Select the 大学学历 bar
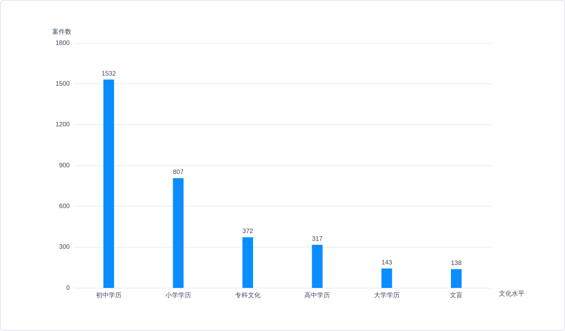Screen dimensions: 565x331 coord(386,278)
